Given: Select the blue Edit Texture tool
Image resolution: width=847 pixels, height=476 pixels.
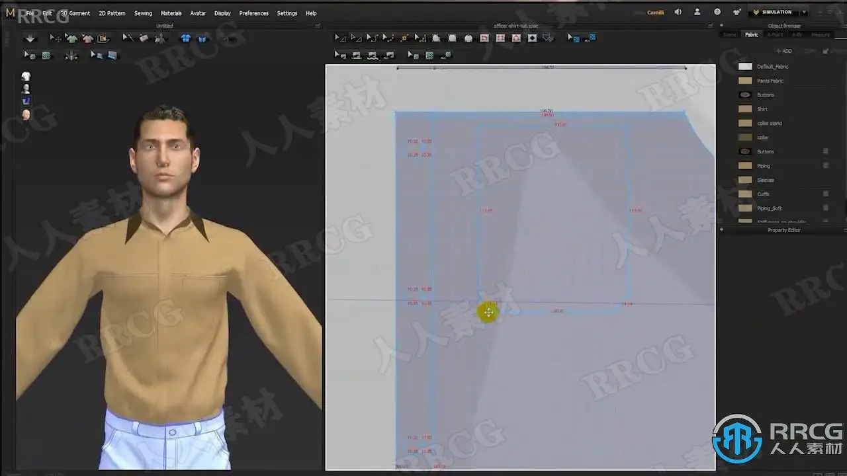Looking at the screenshot, I should [x=574, y=38].
